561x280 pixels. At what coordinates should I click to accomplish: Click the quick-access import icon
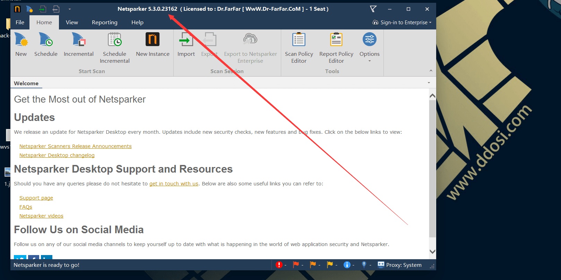click(43, 9)
